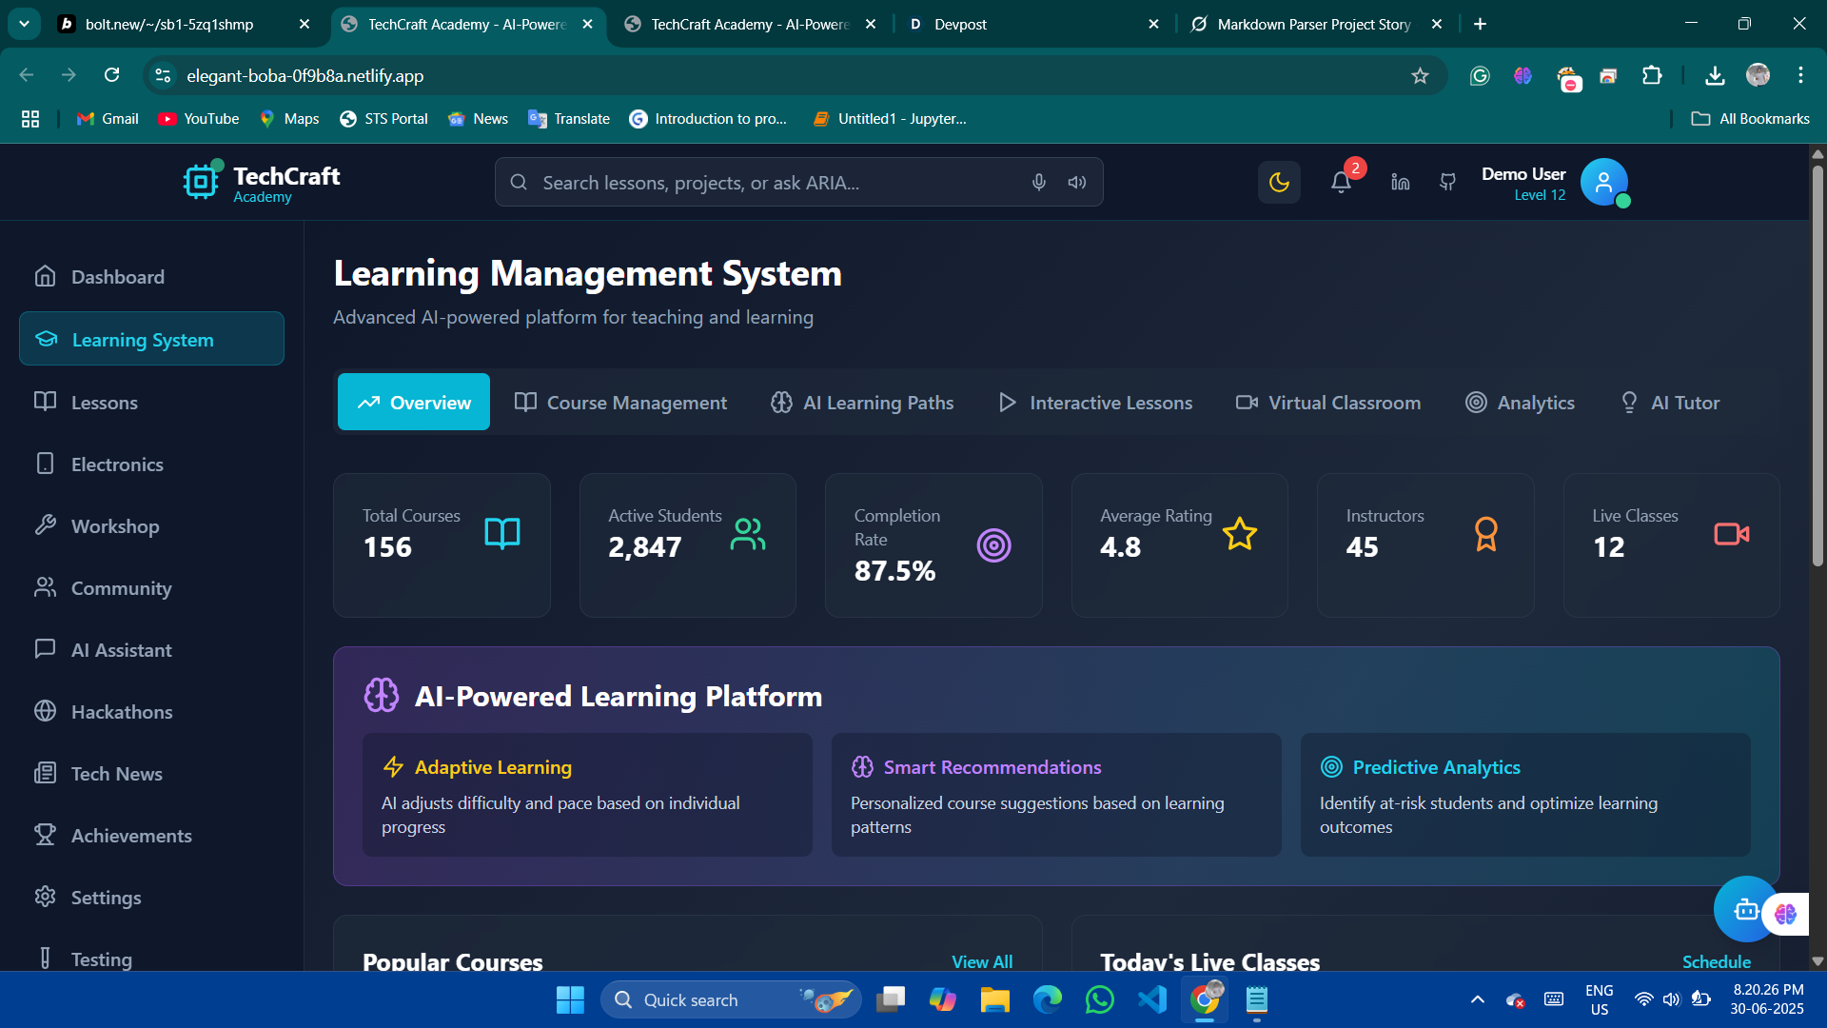The image size is (1827, 1028).
Task: Click the TechCraft Academy chip logo
Action: 201,181
